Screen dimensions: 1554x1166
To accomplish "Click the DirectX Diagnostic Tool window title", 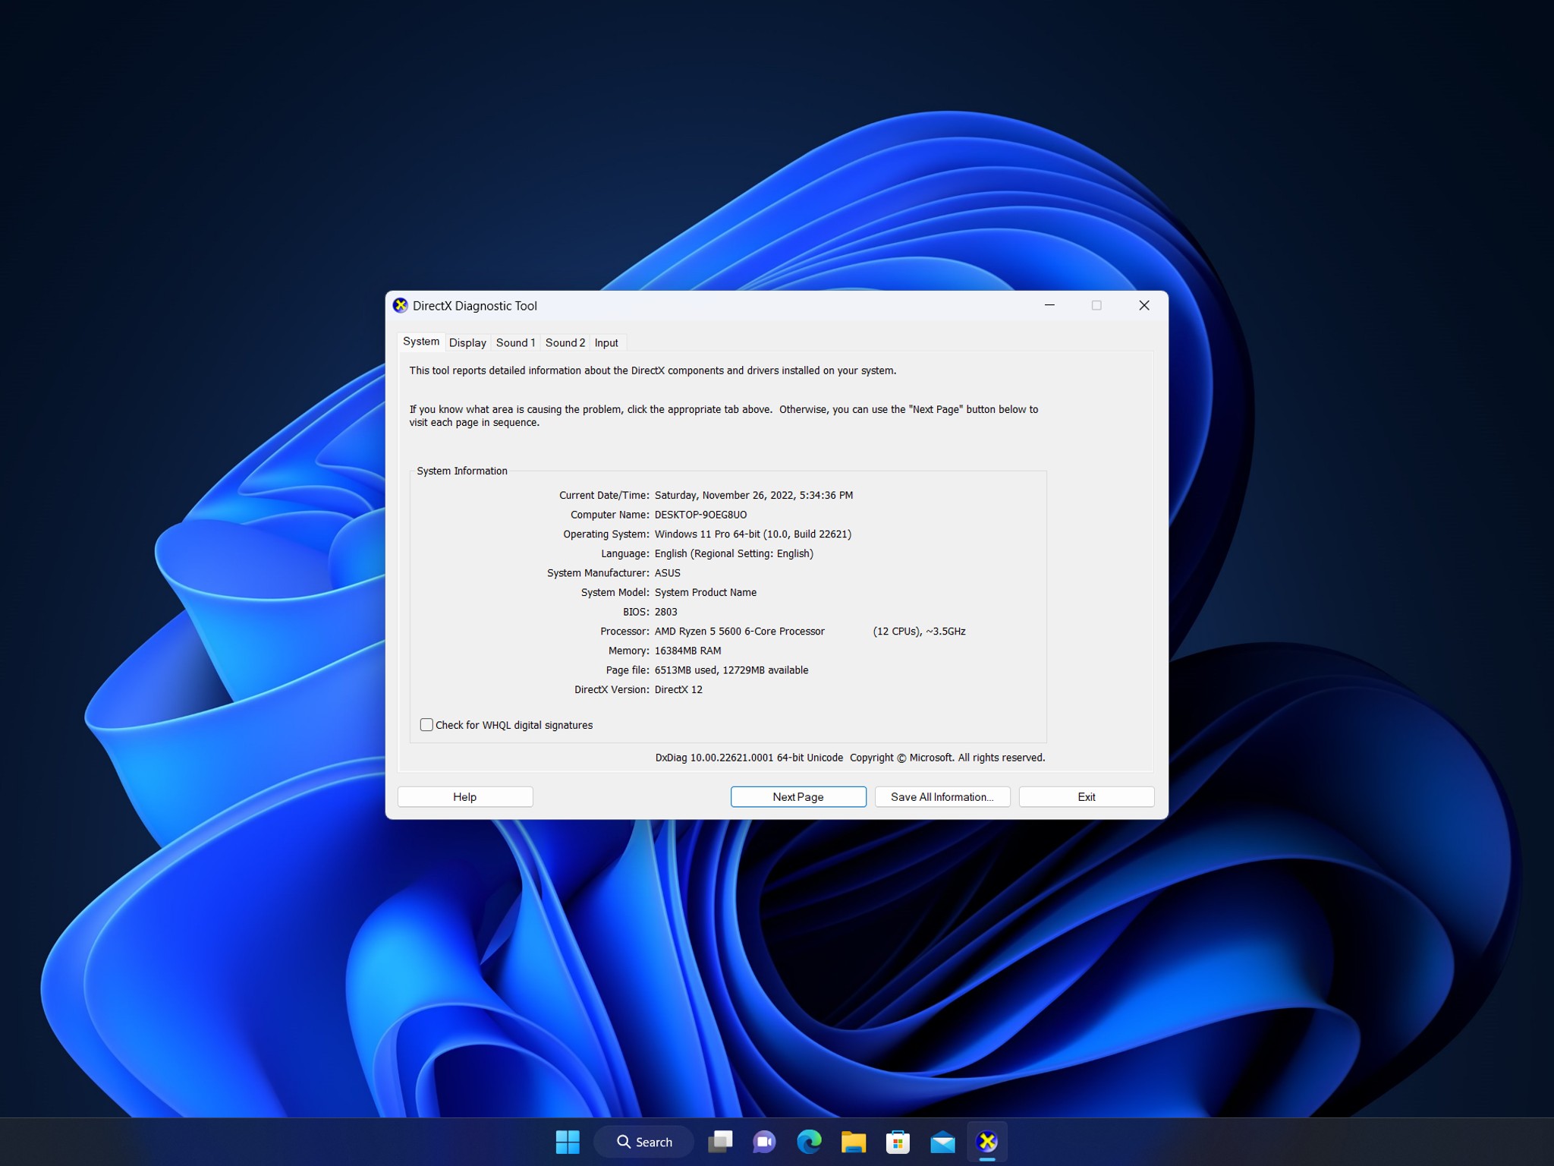I will click(x=475, y=306).
